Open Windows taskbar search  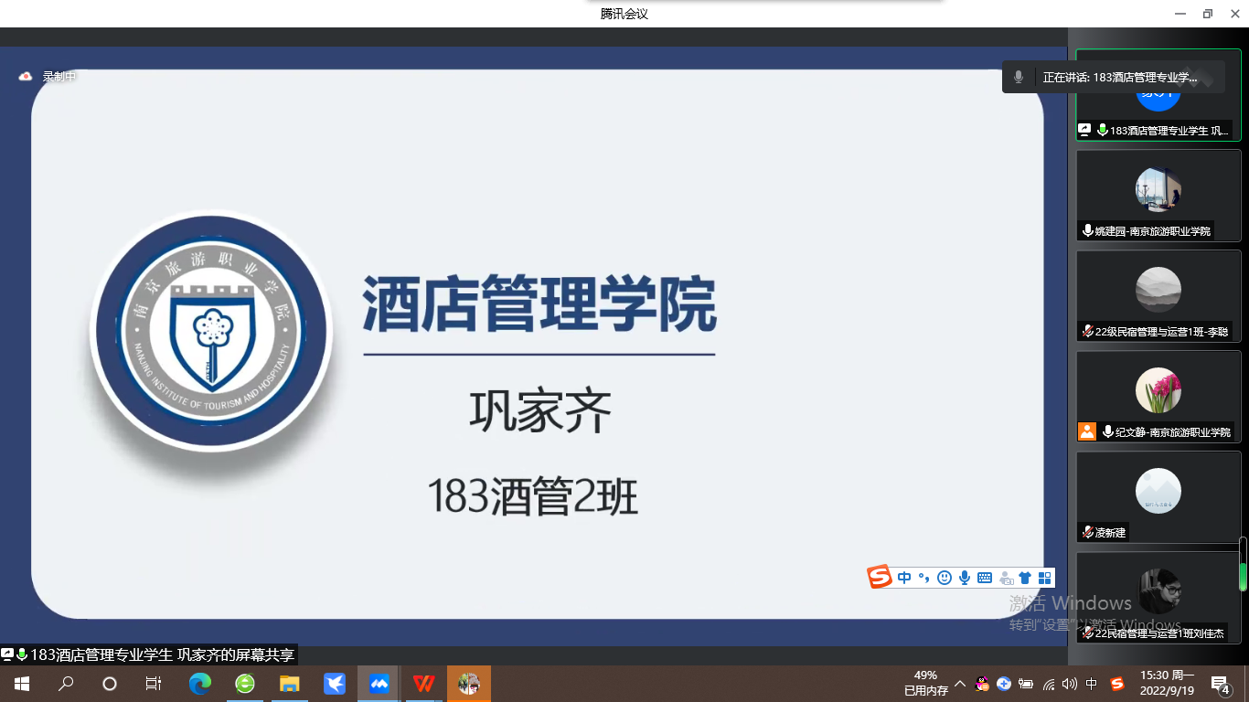tap(66, 684)
